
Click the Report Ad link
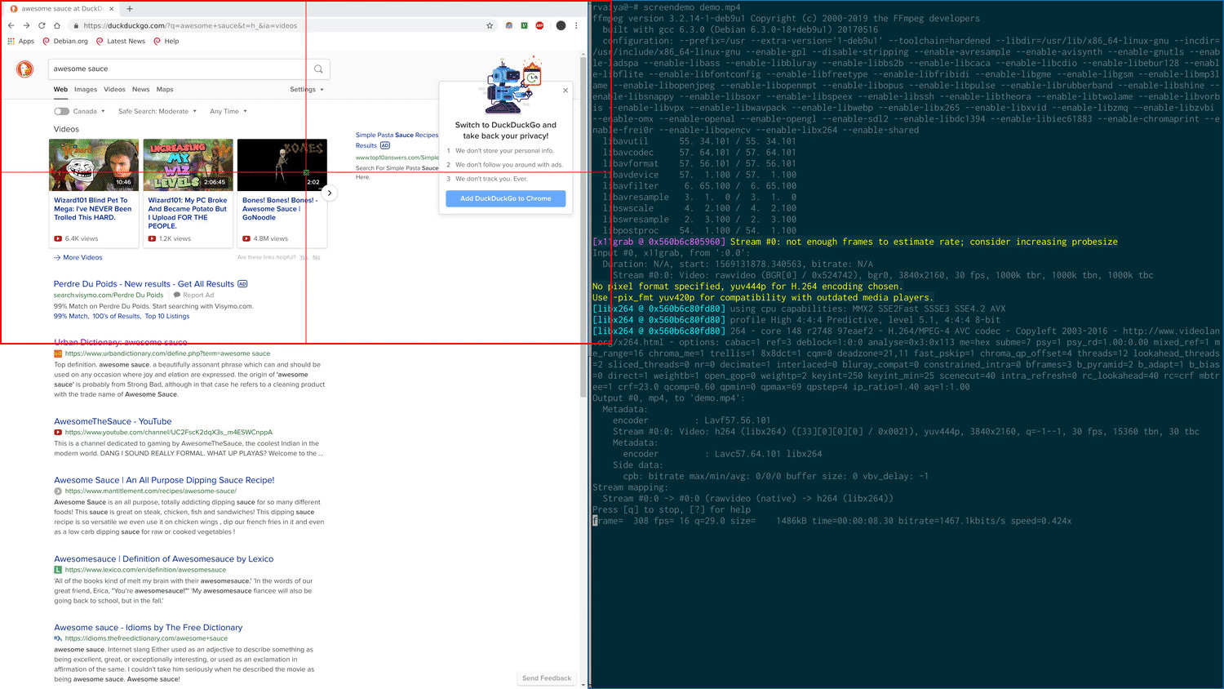194,295
